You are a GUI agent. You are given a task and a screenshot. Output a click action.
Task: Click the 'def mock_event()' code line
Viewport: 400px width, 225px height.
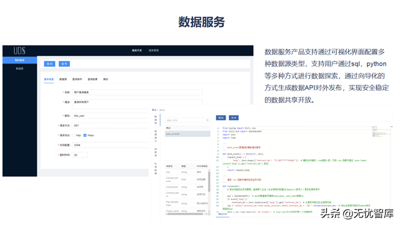pyautogui.click(x=243, y=154)
